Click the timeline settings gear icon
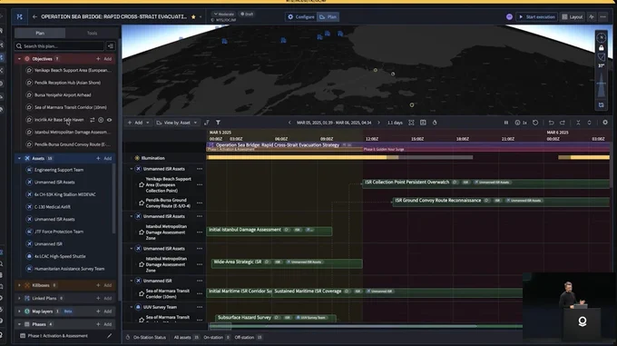 [x=605, y=123]
